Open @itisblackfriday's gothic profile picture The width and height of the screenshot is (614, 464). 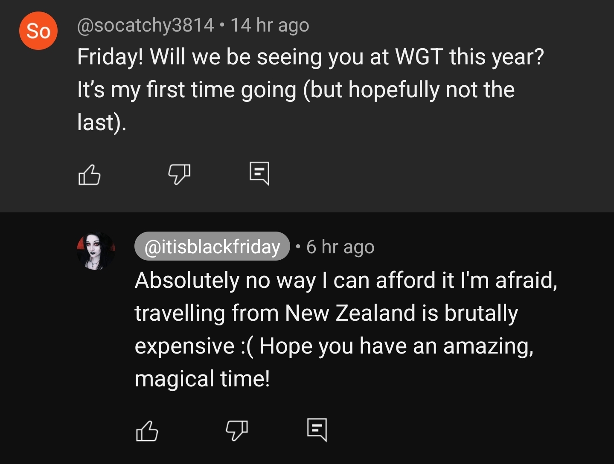click(96, 251)
